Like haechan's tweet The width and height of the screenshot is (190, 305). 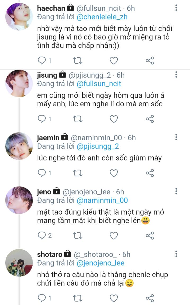tap(114, 61)
